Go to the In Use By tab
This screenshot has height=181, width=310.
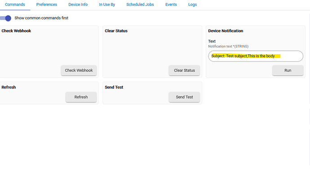pyautogui.click(x=107, y=4)
